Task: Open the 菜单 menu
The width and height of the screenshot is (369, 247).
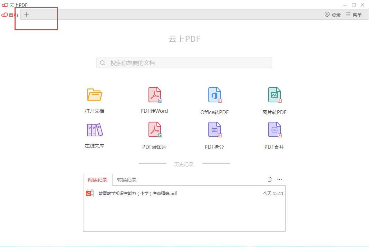Action: coord(354,15)
